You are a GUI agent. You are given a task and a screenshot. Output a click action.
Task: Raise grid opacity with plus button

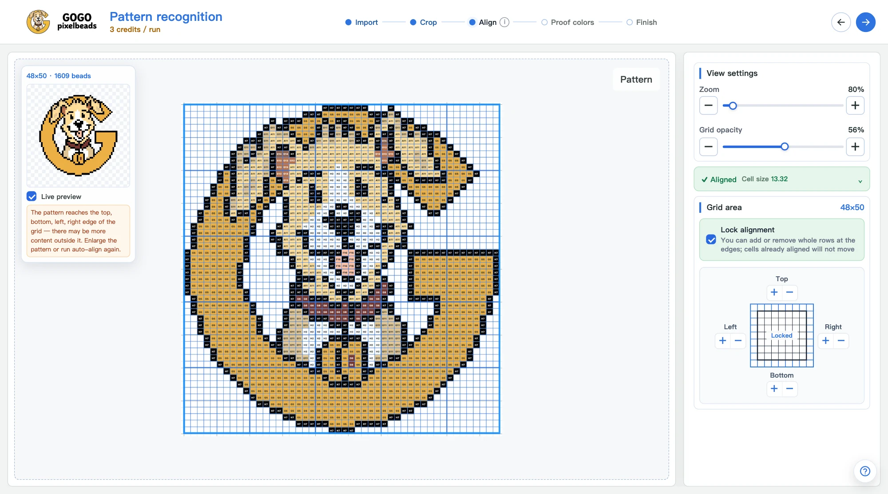coord(855,147)
